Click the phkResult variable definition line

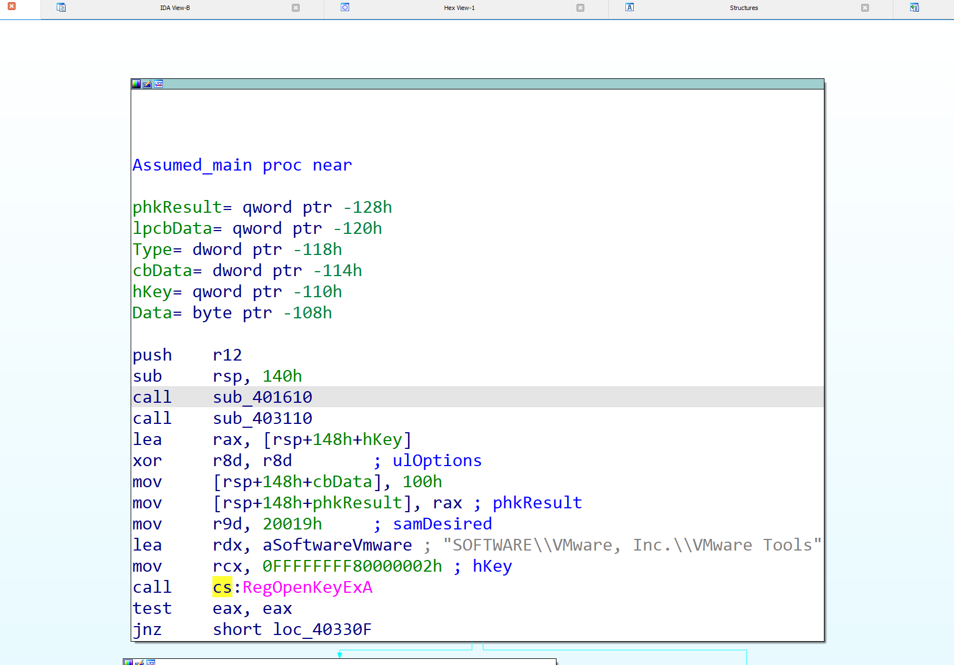[x=262, y=207]
